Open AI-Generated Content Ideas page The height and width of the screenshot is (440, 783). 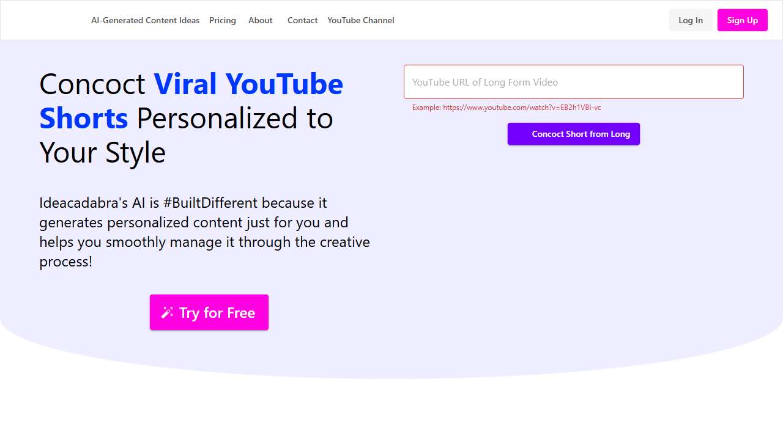[145, 20]
